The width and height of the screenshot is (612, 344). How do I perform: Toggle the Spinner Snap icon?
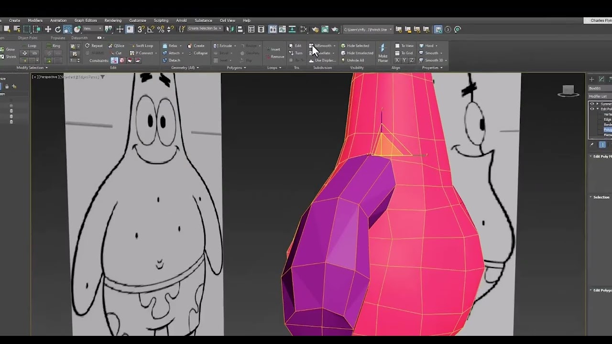coord(170,29)
